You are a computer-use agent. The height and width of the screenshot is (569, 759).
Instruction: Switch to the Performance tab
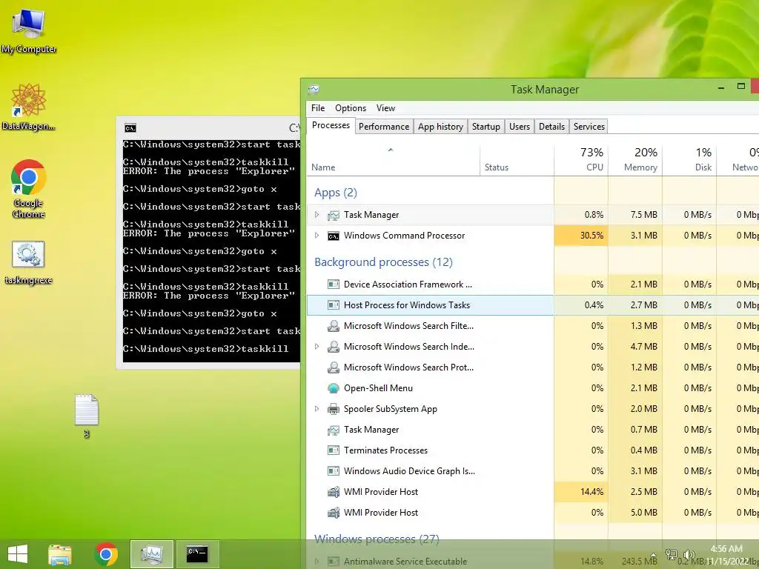click(384, 126)
